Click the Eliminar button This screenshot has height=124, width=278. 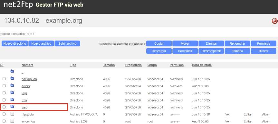click(x=211, y=43)
